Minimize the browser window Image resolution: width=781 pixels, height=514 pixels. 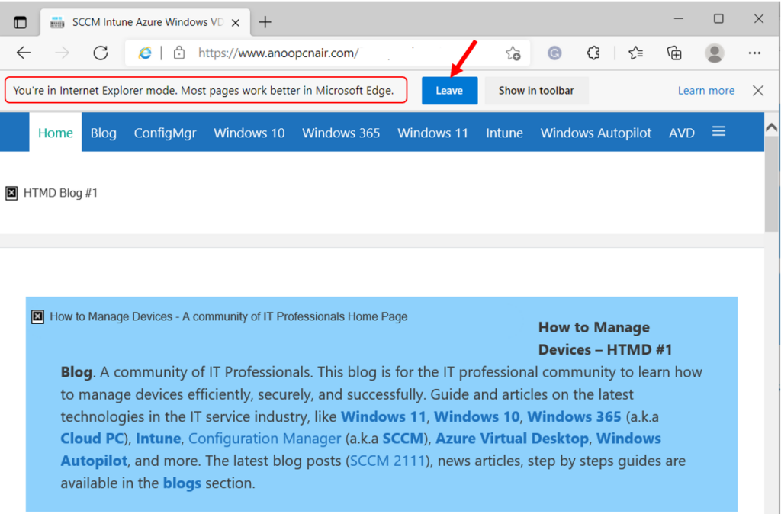click(678, 19)
